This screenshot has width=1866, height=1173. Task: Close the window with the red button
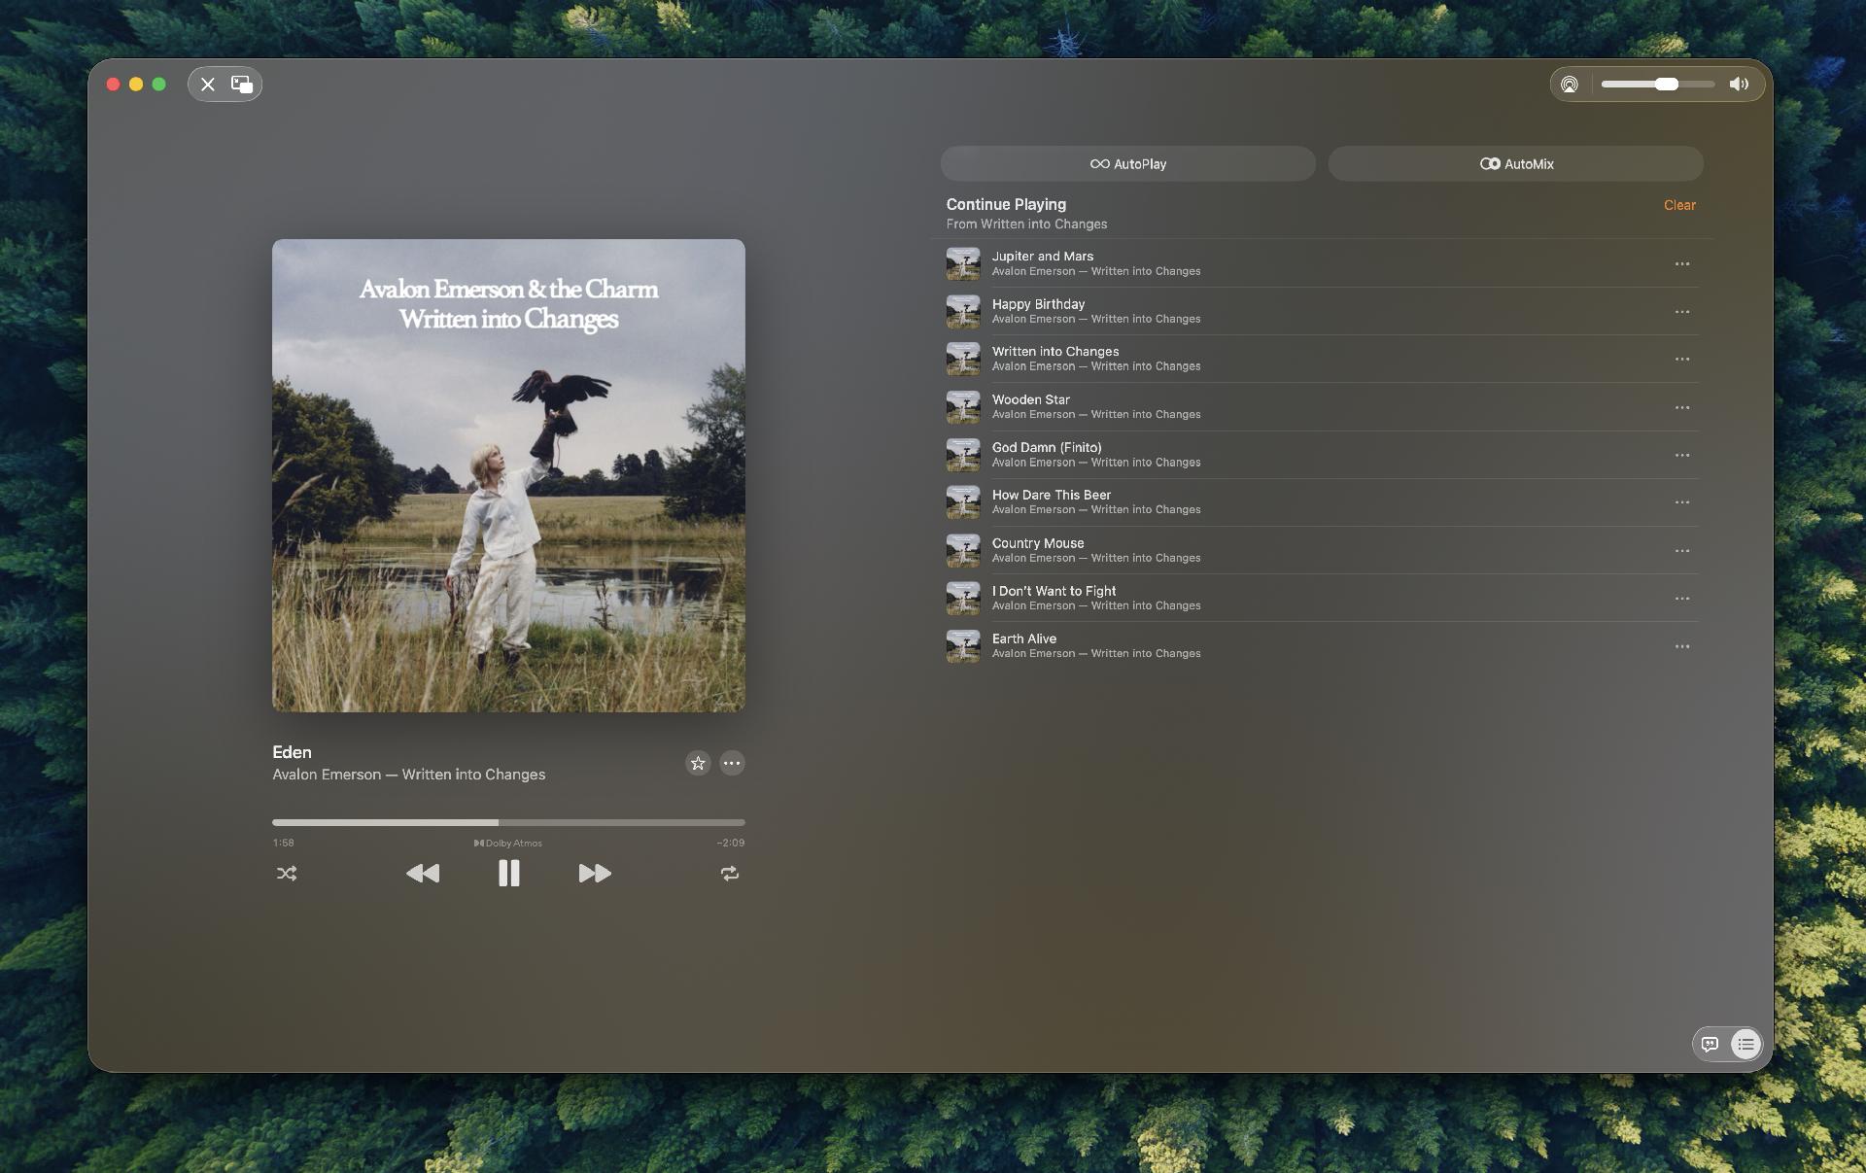click(113, 85)
